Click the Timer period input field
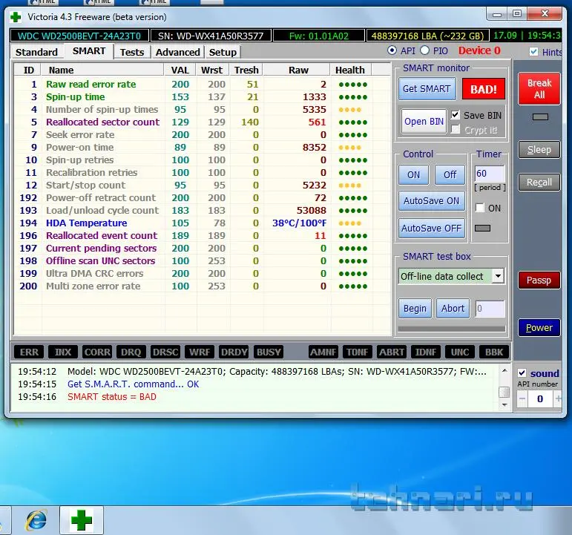This screenshot has height=535, width=572. pyautogui.click(x=490, y=174)
